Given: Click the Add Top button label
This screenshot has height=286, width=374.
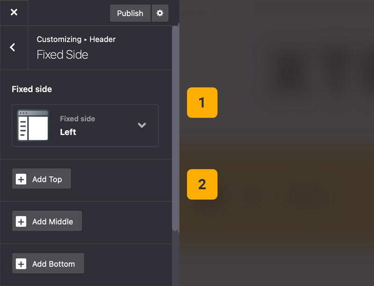Looking at the screenshot, I should coord(47,179).
